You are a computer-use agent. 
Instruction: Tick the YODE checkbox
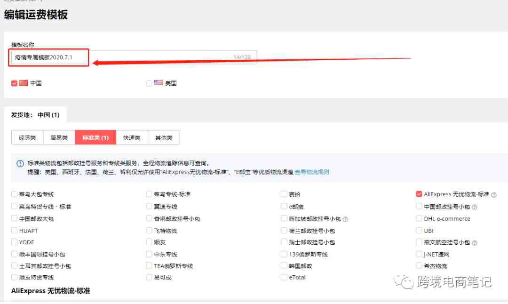(x=14, y=242)
